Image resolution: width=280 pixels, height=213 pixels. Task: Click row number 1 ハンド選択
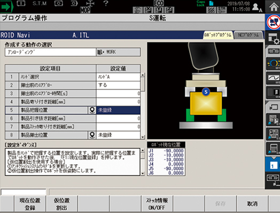(x=12, y=77)
